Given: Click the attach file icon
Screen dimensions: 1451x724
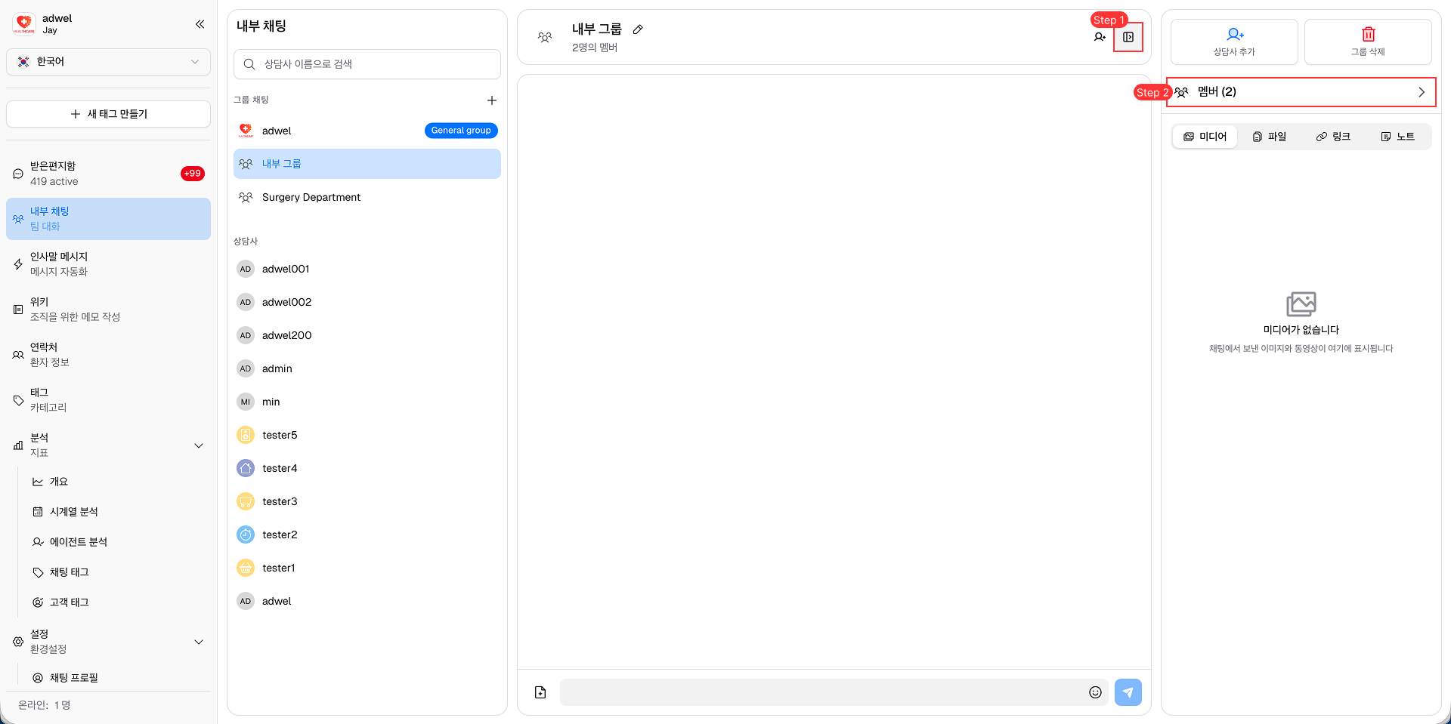Looking at the screenshot, I should point(540,692).
